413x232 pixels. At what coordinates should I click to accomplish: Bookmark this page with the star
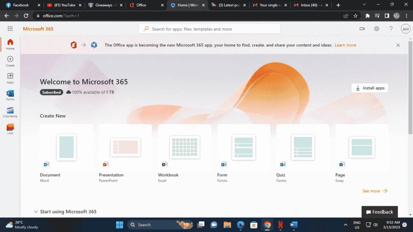coord(356,16)
